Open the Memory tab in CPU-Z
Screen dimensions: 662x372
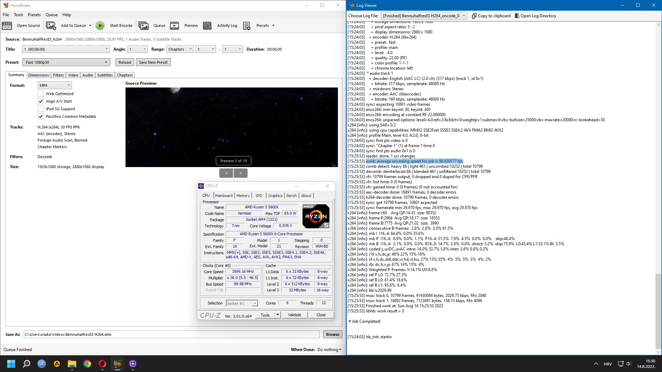point(243,196)
